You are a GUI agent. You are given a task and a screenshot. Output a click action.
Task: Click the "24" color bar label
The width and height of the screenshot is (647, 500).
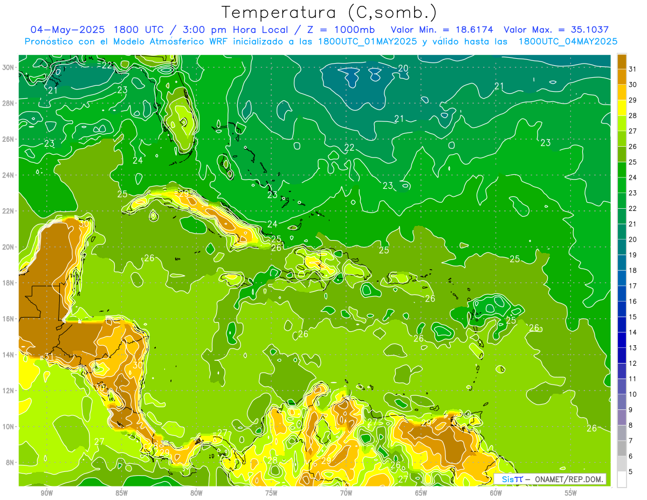(x=633, y=177)
